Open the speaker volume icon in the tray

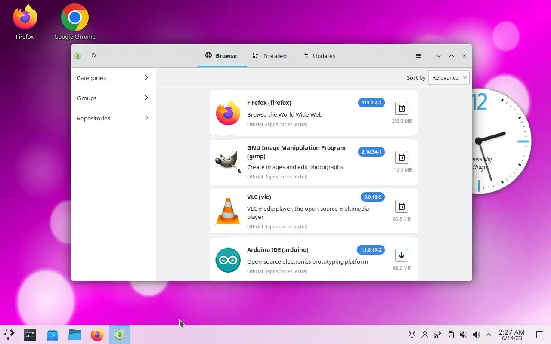coord(476,335)
